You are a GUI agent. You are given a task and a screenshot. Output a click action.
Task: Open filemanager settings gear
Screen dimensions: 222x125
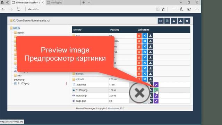[x=187, y=21]
